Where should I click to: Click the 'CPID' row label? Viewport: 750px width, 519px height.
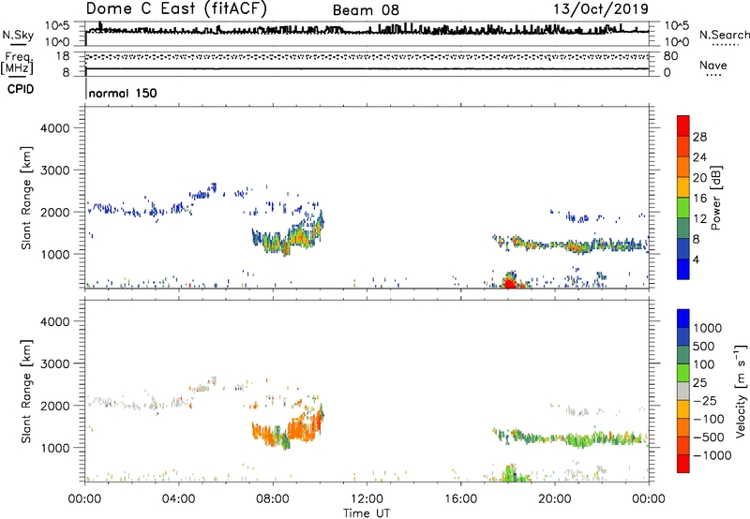(21, 89)
